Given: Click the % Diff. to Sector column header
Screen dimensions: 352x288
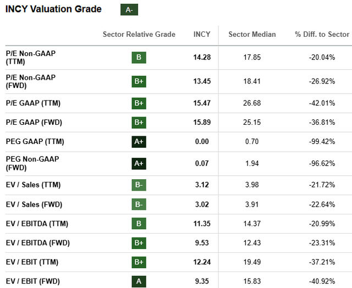Looking at the screenshot, I should pos(322,34).
